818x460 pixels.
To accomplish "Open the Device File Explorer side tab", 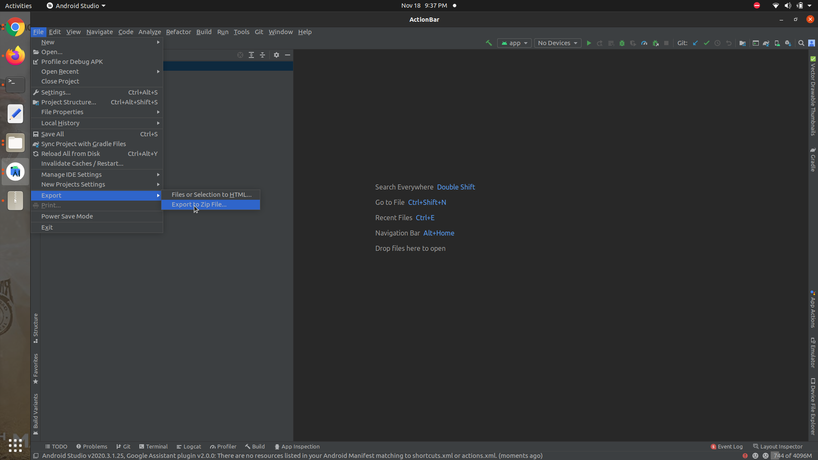I will pyautogui.click(x=813, y=406).
